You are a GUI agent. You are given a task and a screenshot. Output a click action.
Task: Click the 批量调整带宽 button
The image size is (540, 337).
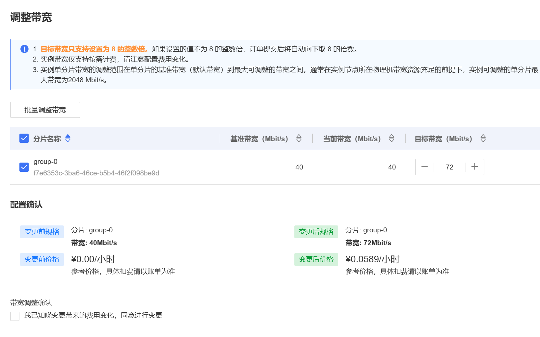click(x=45, y=110)
